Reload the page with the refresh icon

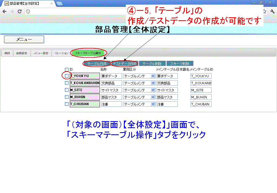pos(19,12)
